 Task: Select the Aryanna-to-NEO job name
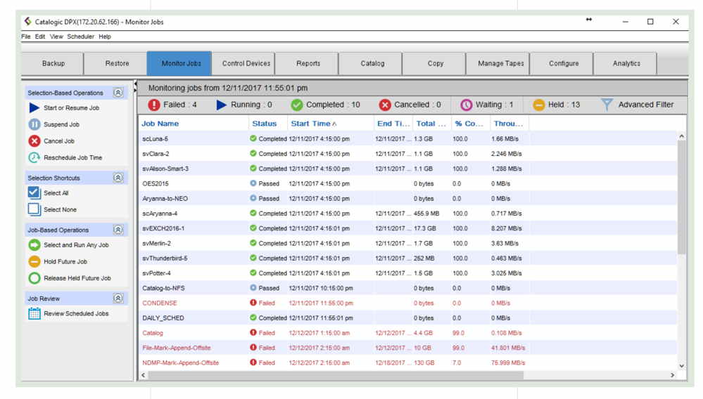[x=165, y=199]
